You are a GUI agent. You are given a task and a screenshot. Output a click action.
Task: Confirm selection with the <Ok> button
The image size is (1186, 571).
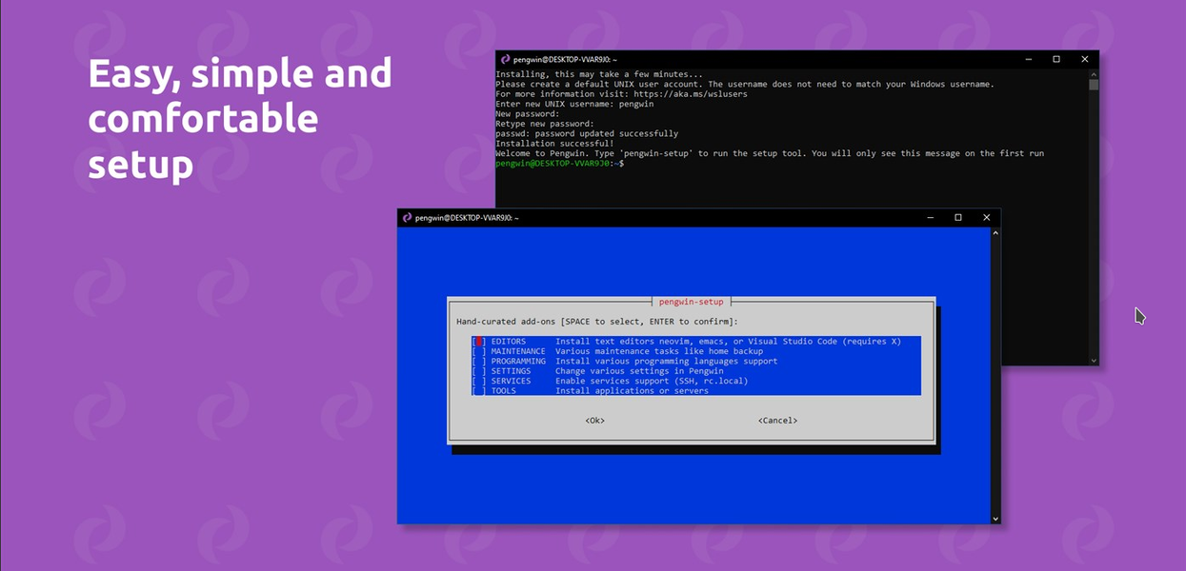[595, 421]
